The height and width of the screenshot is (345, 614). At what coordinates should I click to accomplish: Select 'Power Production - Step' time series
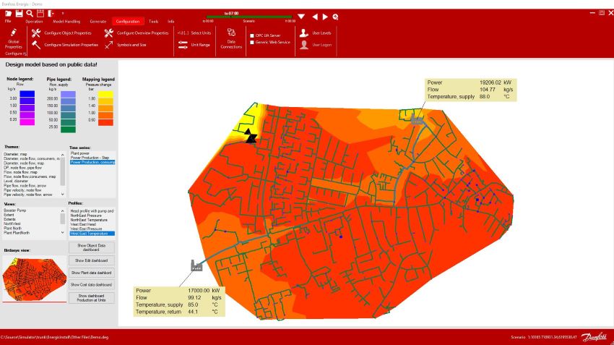90,158
